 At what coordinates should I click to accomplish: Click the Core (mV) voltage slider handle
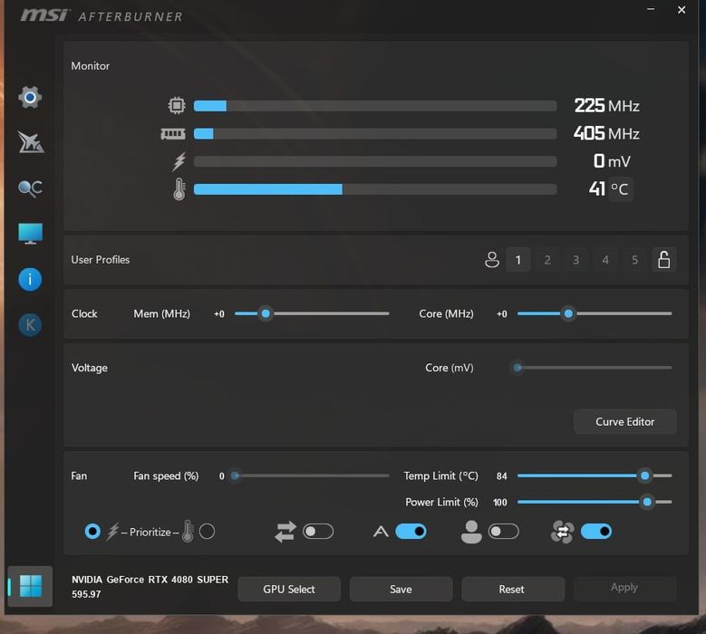coord(517,368)
